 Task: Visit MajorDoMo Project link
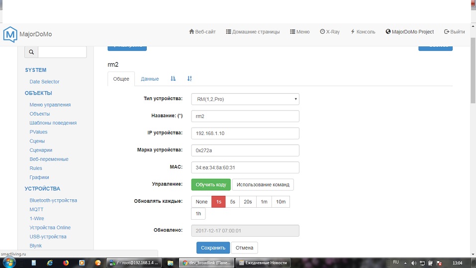click(x=410, y=32)
